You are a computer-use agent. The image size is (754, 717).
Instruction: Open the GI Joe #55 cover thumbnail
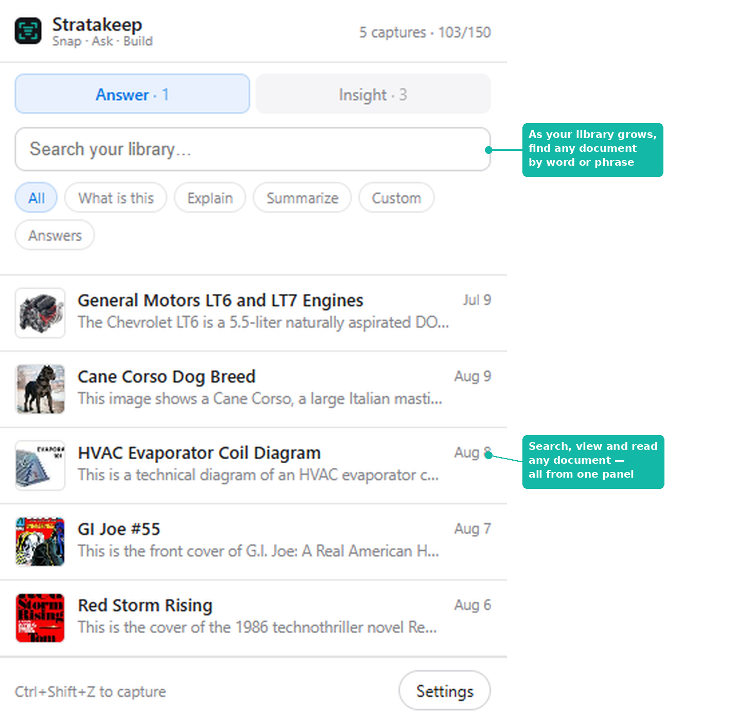click(x=40, y=541)
